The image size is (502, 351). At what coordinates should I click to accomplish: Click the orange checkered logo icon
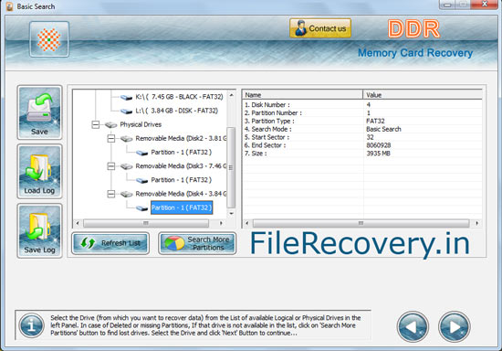49,39
